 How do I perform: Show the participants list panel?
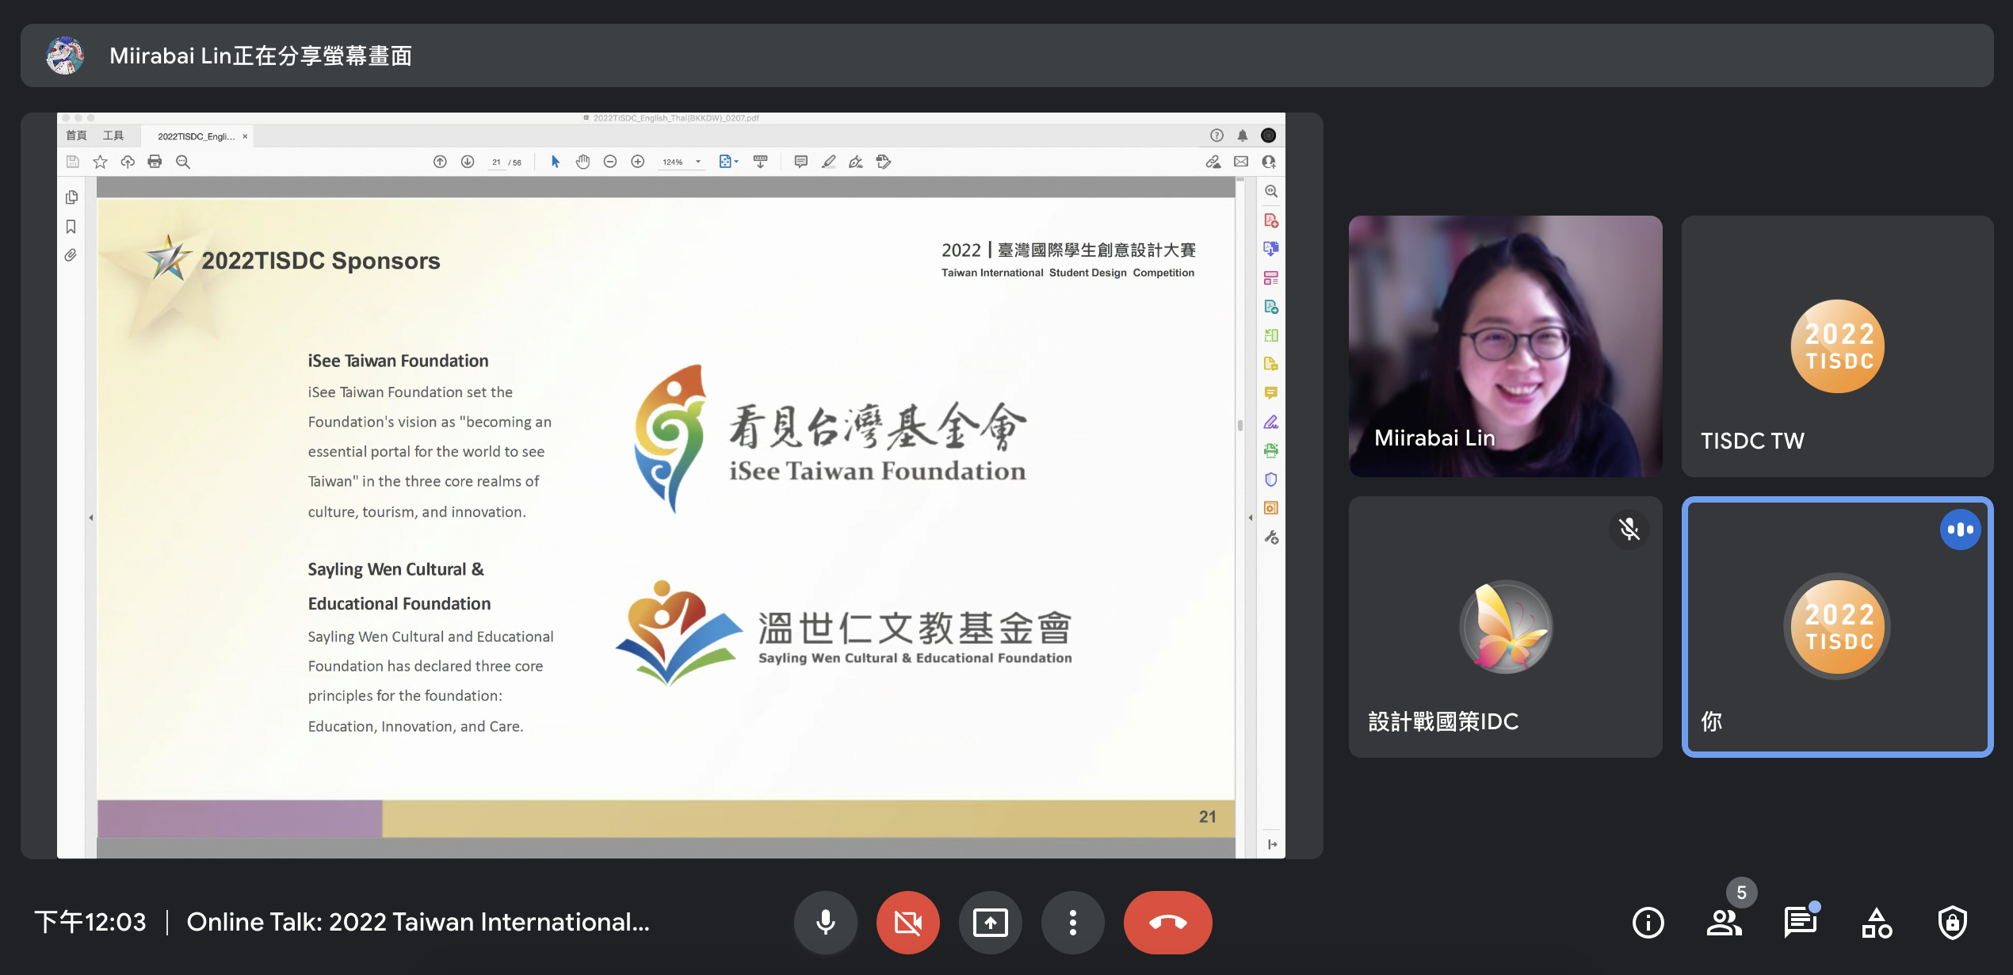pos(1724,922)
